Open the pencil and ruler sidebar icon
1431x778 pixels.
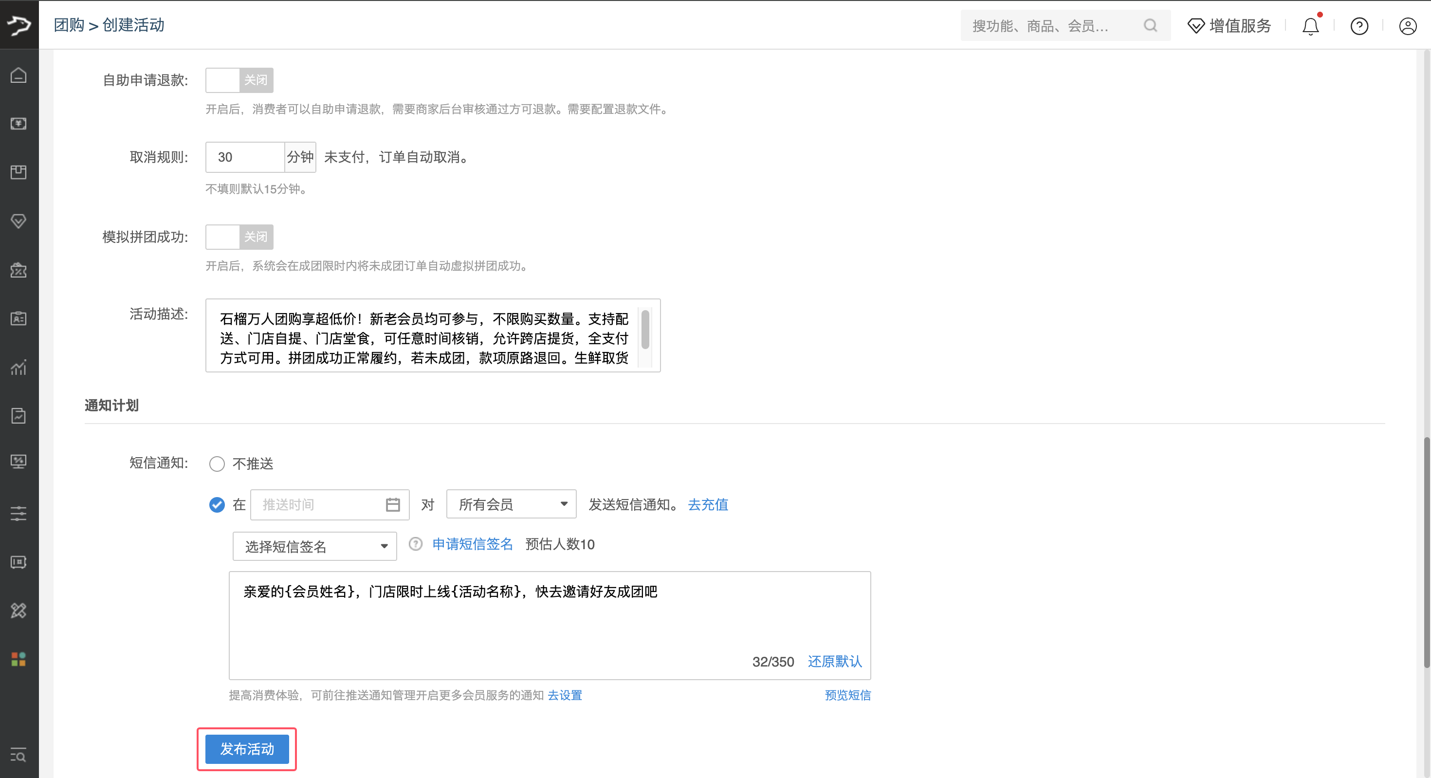(x=19, y=611)
